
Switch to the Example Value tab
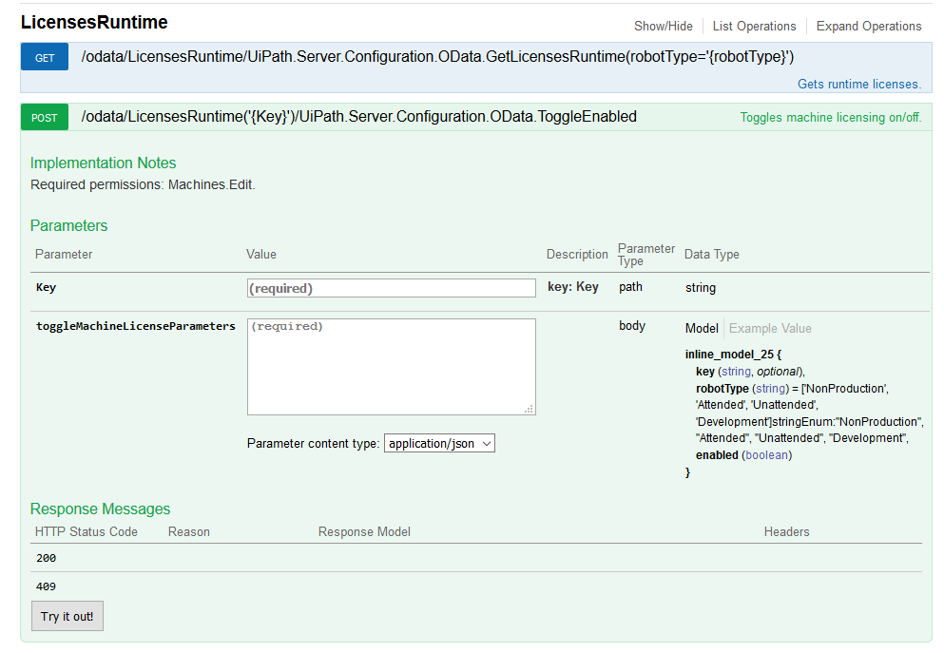(770, 329)
